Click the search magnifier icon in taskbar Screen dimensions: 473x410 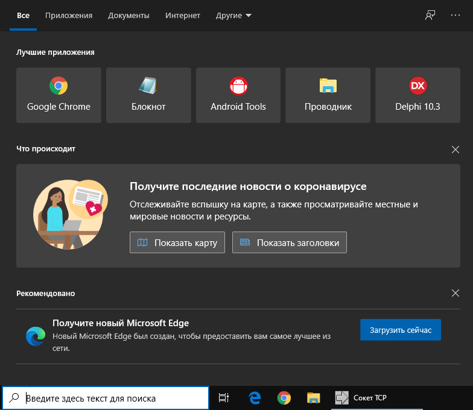coord(14,398)
